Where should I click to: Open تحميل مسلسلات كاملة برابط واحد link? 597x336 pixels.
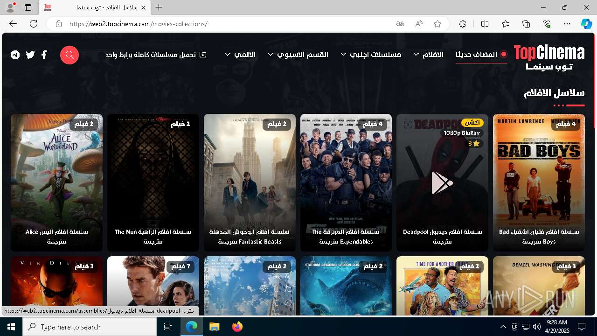[156, 55]
